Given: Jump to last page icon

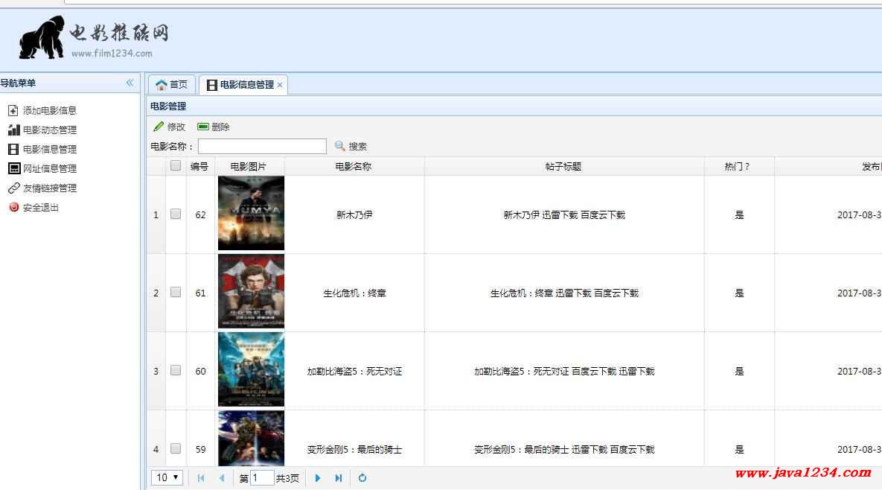Looking at the screenshot, I should [339, 478].
